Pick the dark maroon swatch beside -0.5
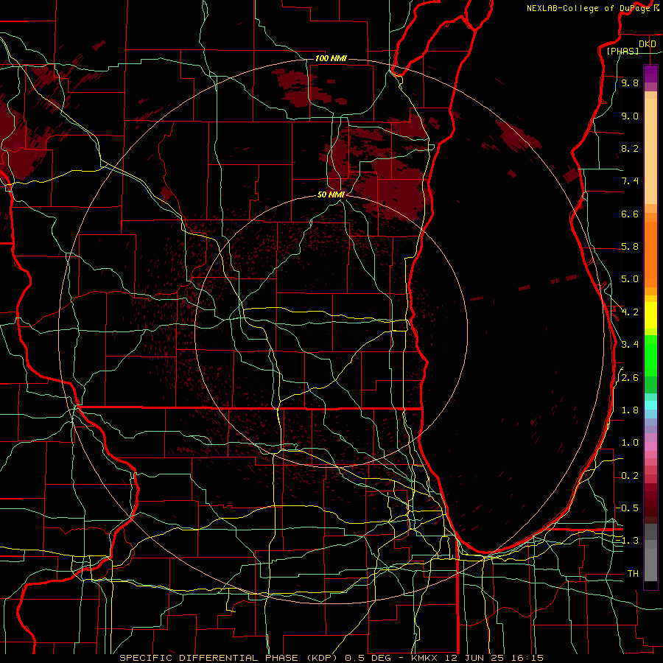Image resolution: width=663 pixels, height=663 pixels. [x=650, y=508]
